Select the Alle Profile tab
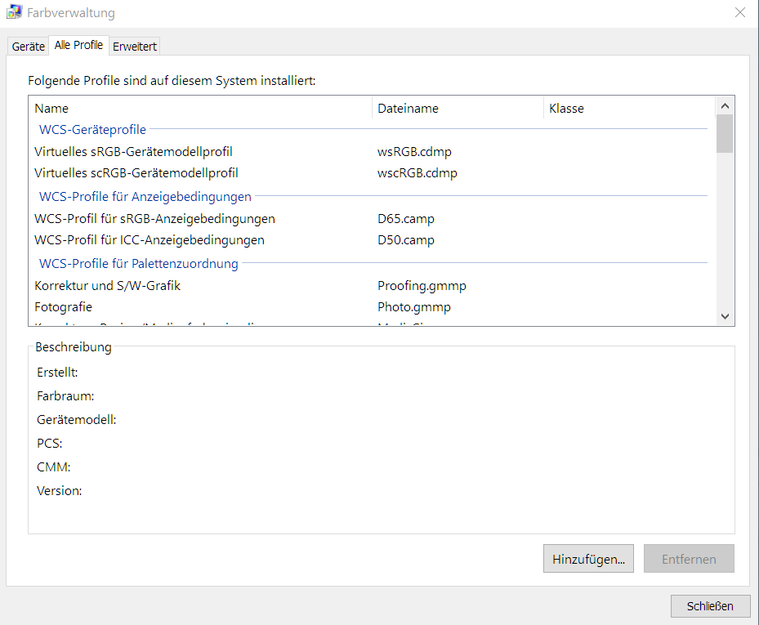The height and width of the screenshot is (625, 759). 78,46
